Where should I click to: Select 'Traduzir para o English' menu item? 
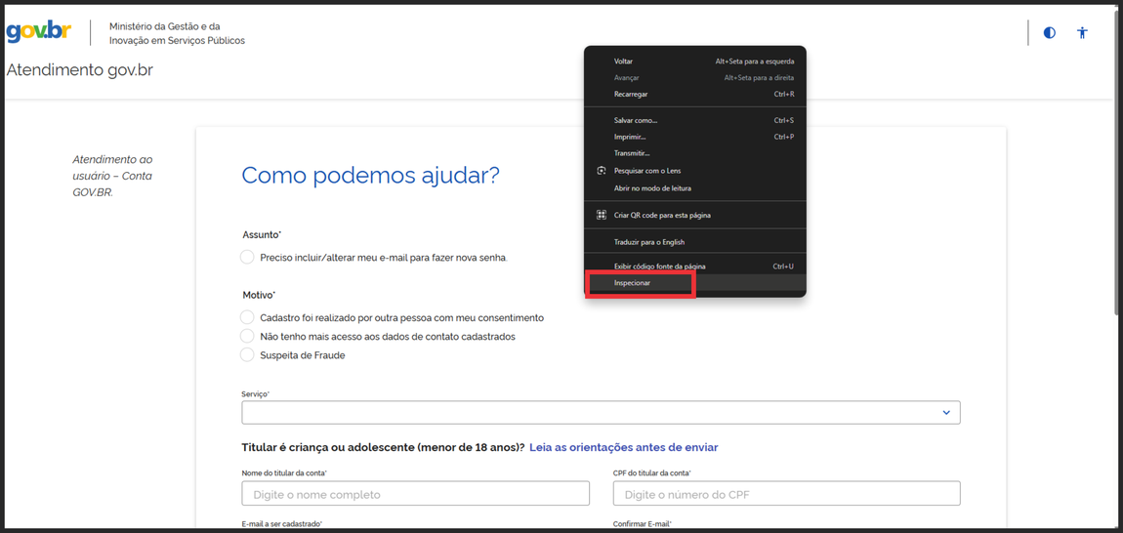click(649, 242)
